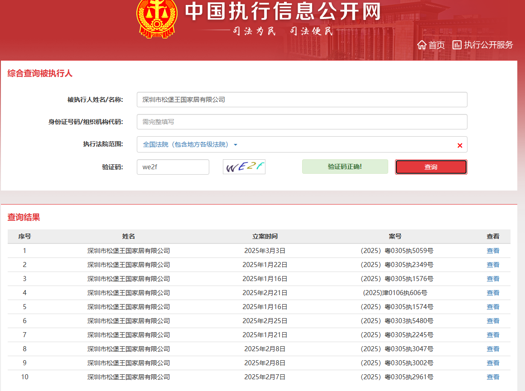Click 验证码正确! status message

pos(345,167)
